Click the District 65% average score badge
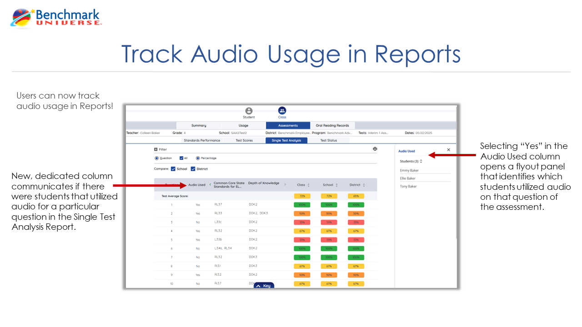Viewport: 582px width, 327px height. tap(356, 196)
